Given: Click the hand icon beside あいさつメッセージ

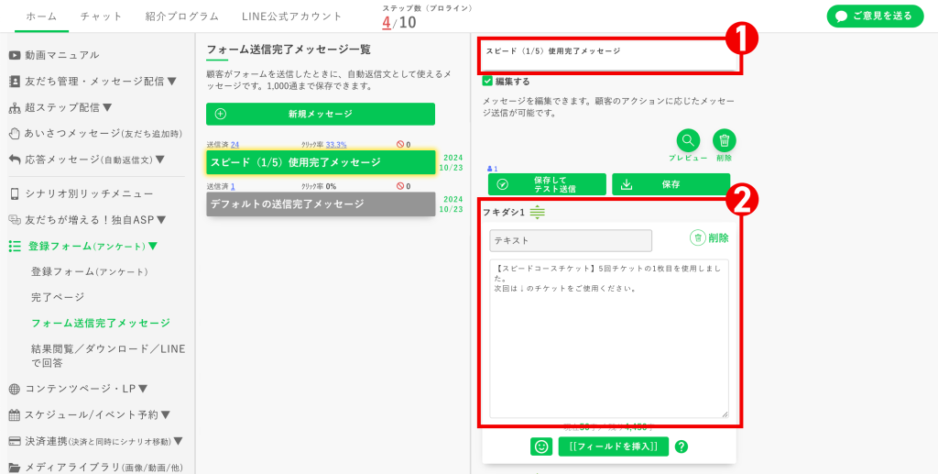Looking at the screenshot, I should point(15,134).
